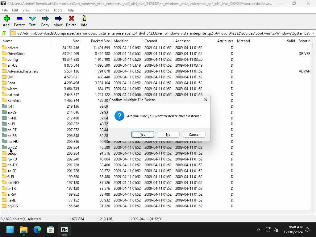Image resolution: width=316 pixels, height=237 pixels.
Task: Click the horizontal scrollbar of file list
Action: 82,212
